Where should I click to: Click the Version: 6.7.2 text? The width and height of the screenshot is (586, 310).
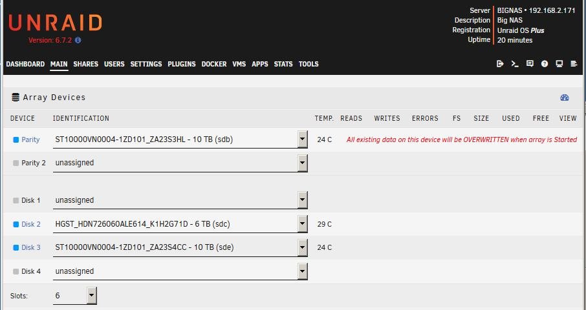(x=50, y=40)
